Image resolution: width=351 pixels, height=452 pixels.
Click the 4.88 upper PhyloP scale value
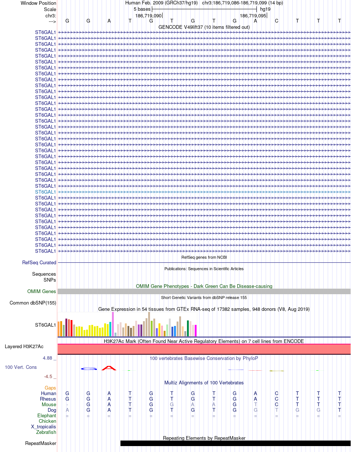(48, 358)
